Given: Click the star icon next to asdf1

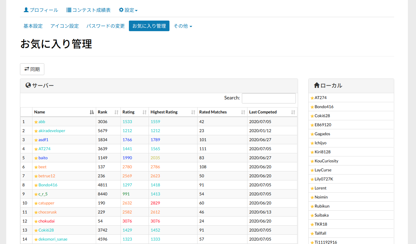Looking at the screenshot, I should click(x=36, y=140).
